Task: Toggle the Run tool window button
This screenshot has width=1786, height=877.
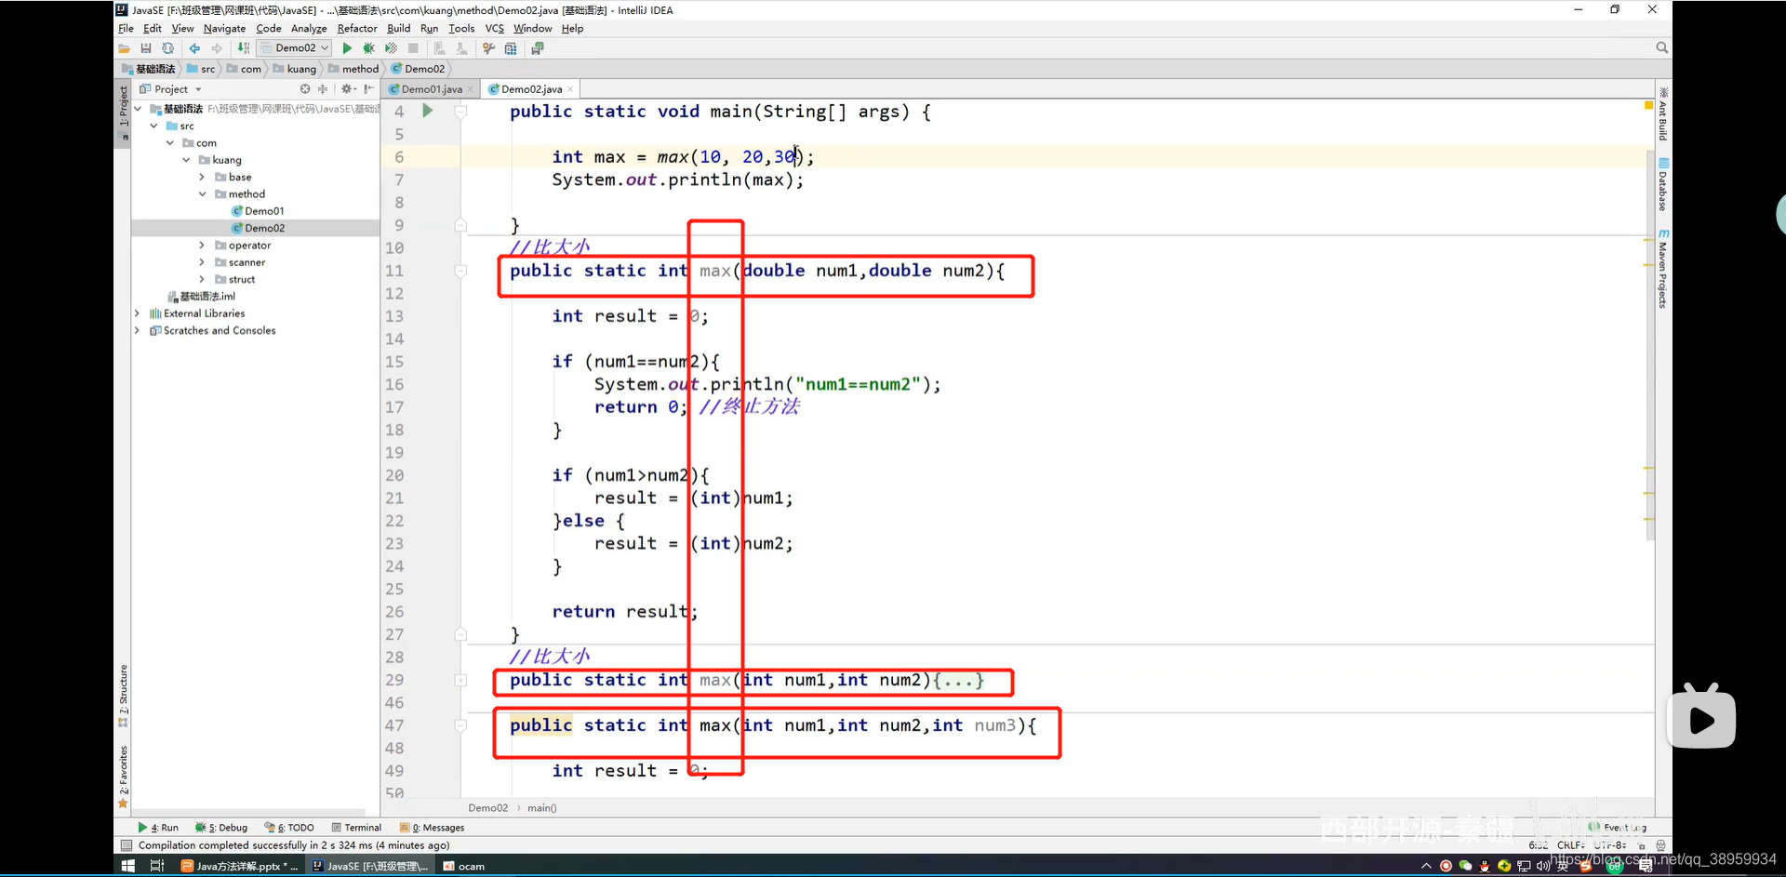Action: [158, 827]
